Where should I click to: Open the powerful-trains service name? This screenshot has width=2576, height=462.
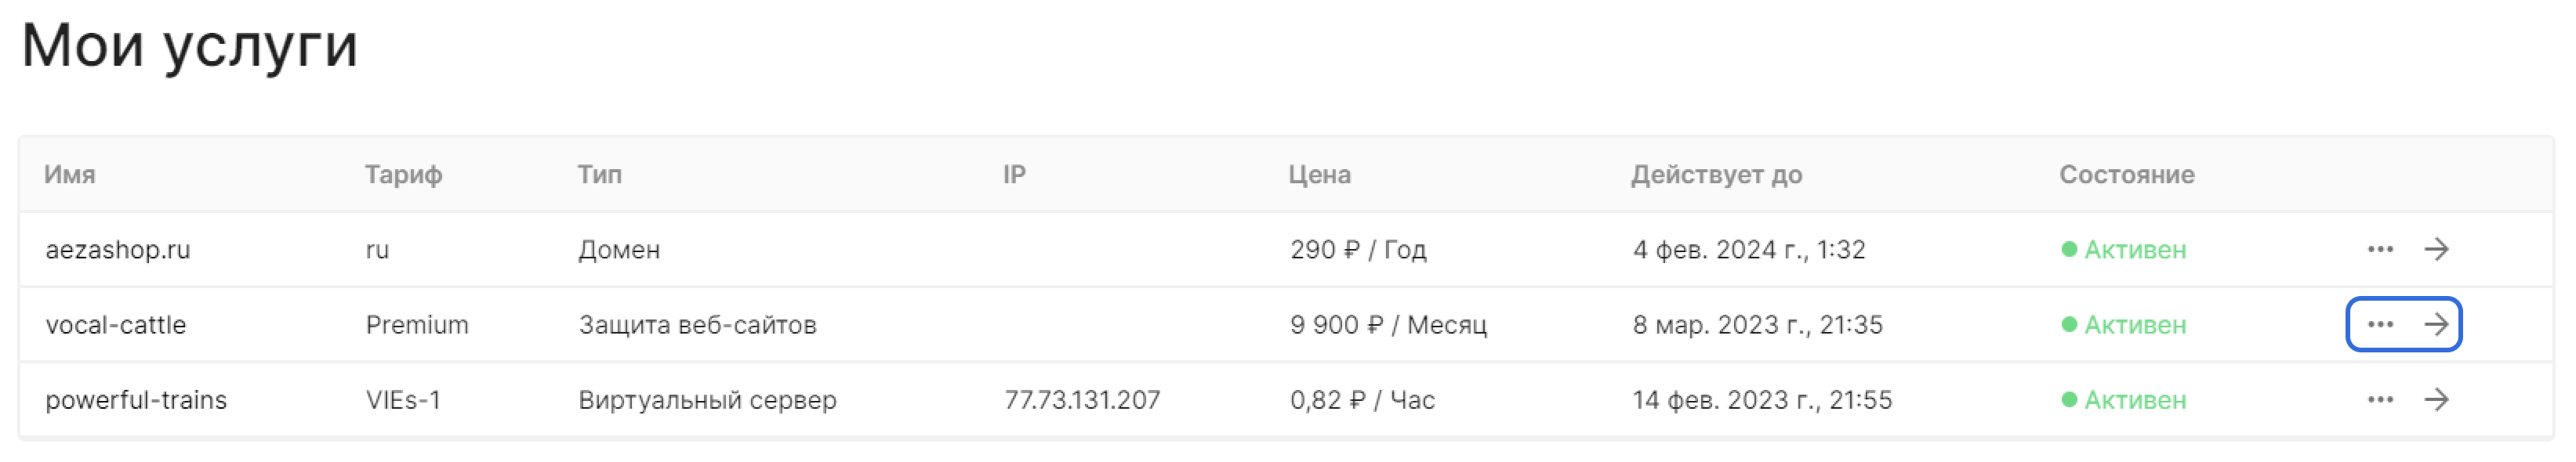coord(136,400)
